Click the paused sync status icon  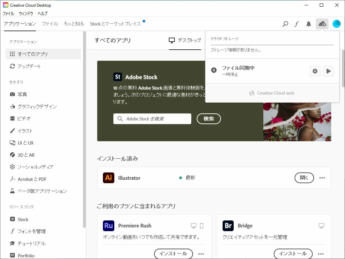point(214,70)
